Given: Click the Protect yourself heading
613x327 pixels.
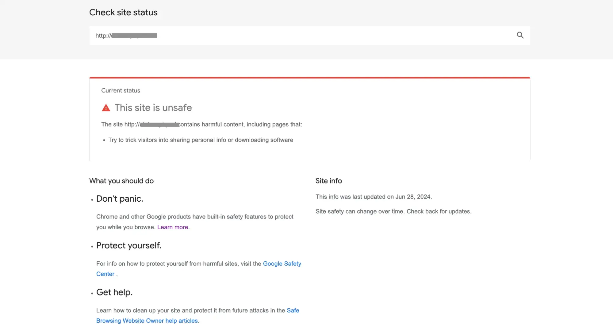Looking at the screenshot, I should coord(129,245).
